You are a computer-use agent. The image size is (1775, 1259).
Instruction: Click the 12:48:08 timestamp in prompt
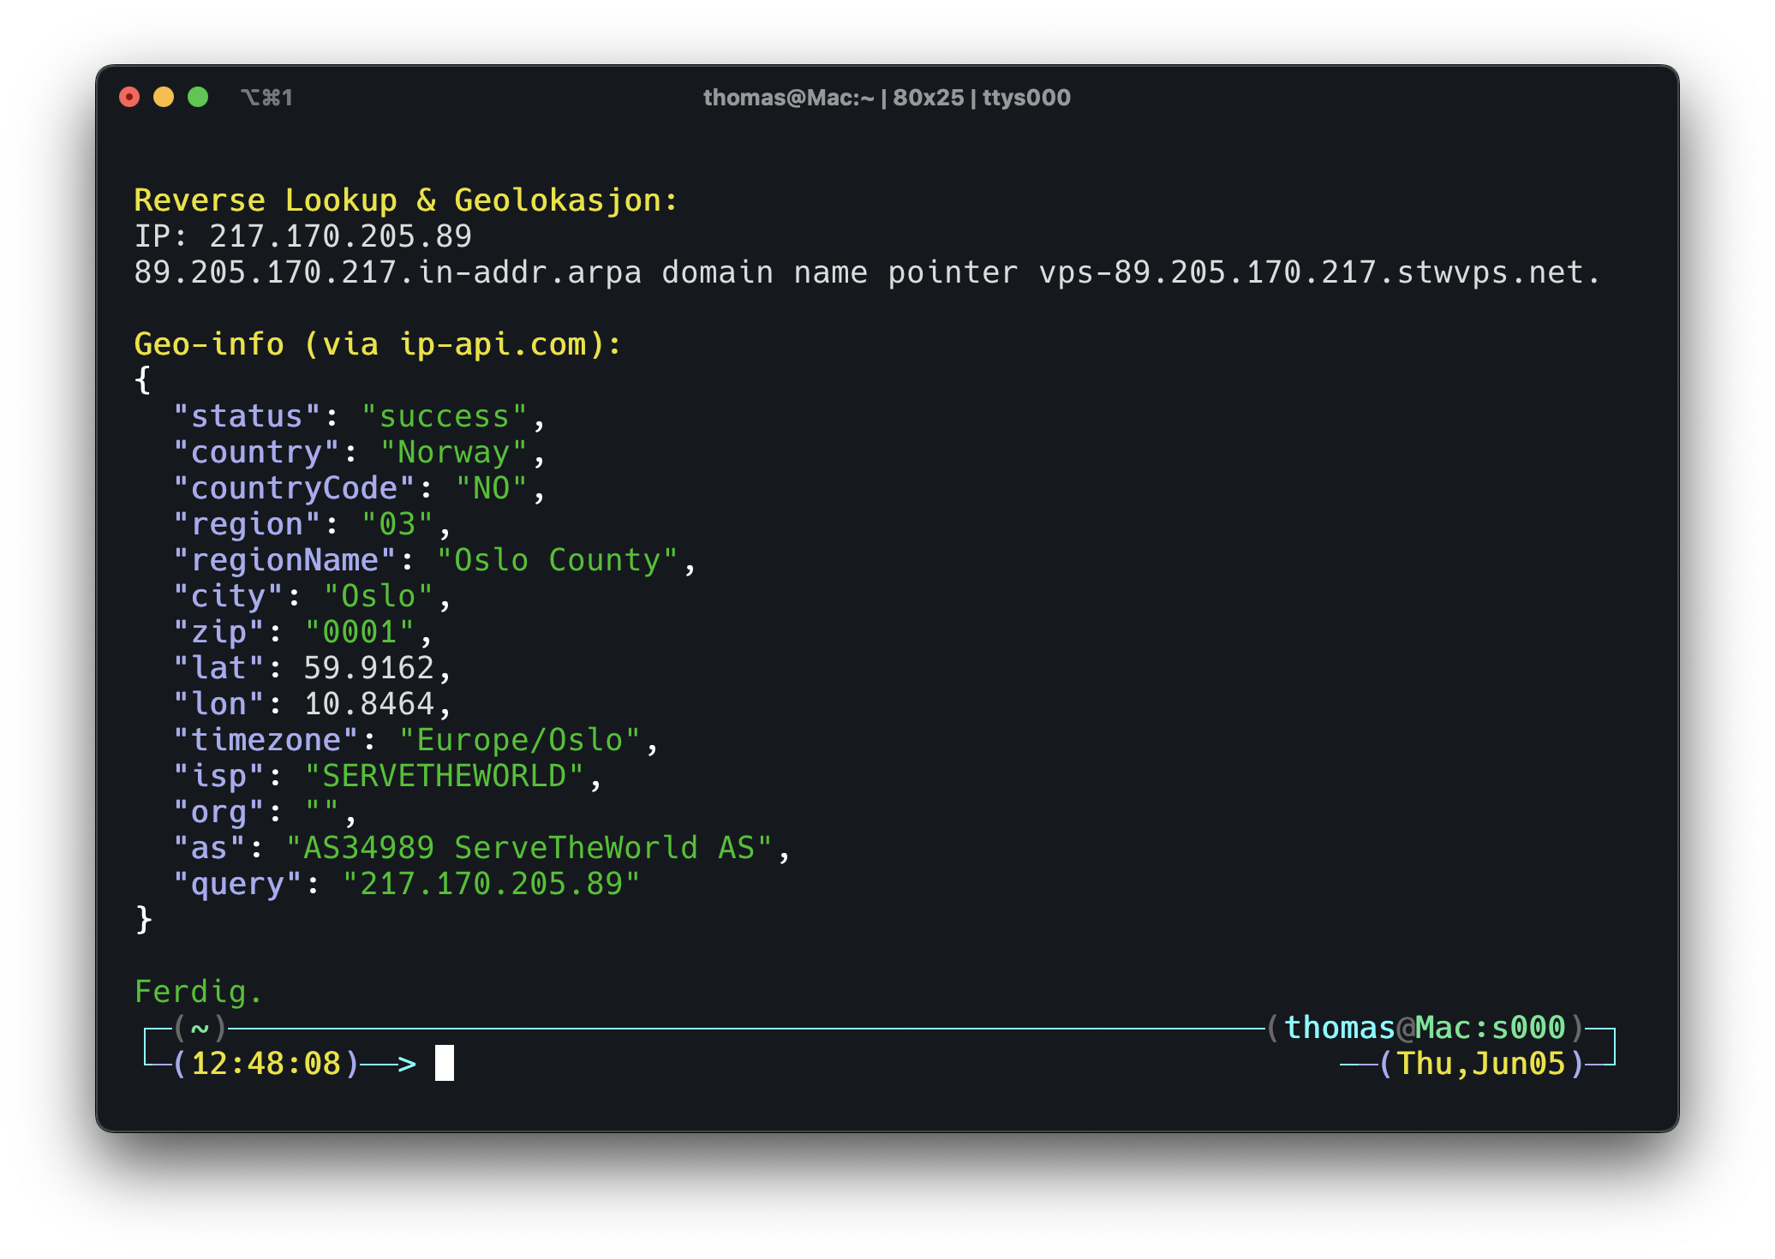coord(266,1063)
